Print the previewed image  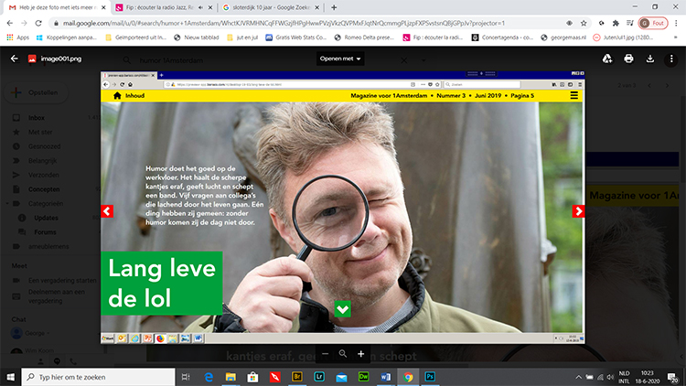click(x=628, y=59)
